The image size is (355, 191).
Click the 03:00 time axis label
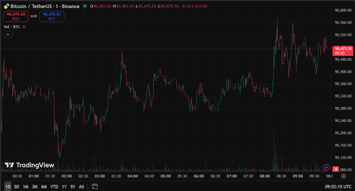100,176
